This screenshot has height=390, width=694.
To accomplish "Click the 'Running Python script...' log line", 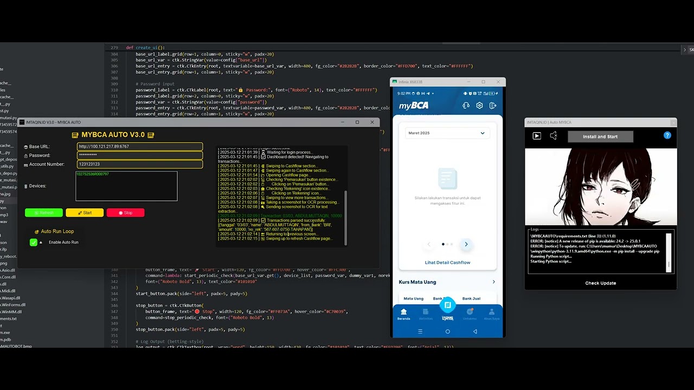I will (551, 256).
